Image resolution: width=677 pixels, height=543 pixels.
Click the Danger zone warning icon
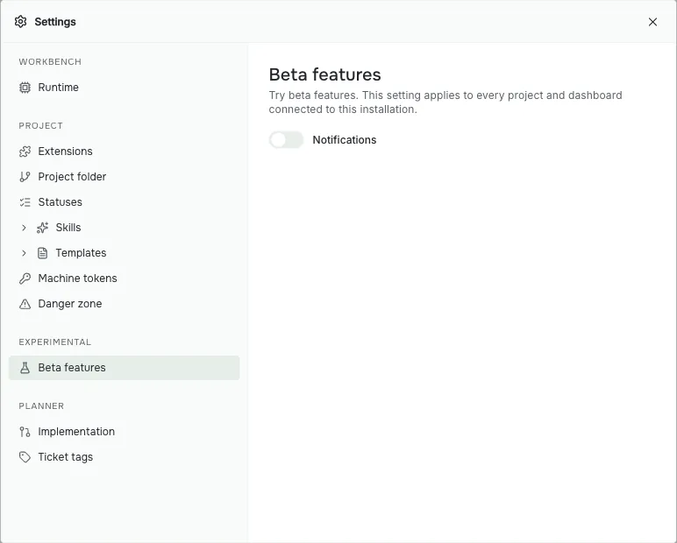click(25, 304)
